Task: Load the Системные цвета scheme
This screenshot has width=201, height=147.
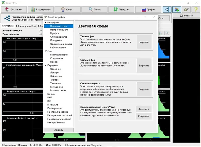Action: tap(144, 89)
